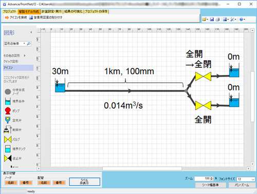The width and height of the screenshot is (257, 194).
Task: Click the zoom percentage value field
Action: pos(203,179)
